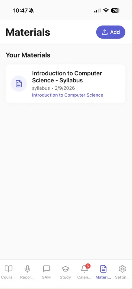Open the Record microphone tab

[27, 269]
